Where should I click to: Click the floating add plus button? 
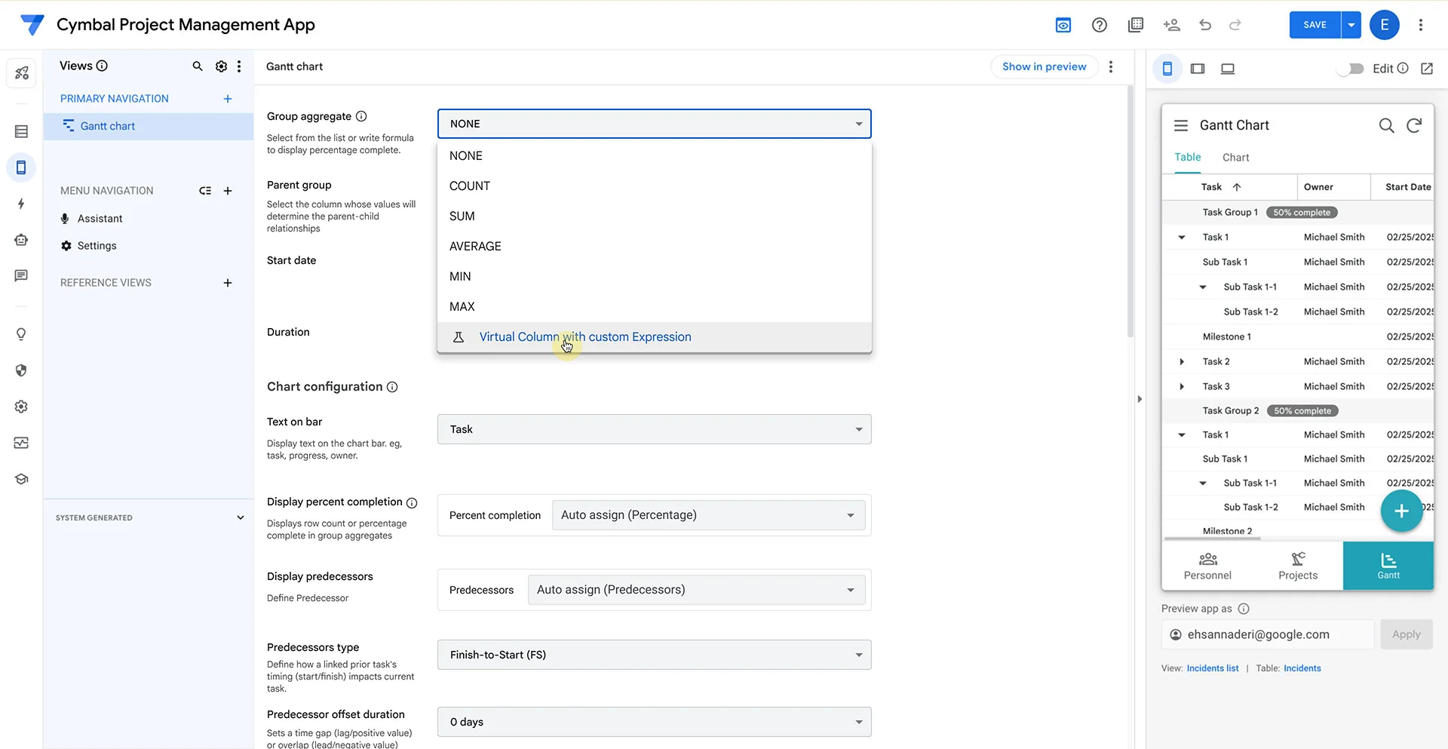click(1401, 511)
